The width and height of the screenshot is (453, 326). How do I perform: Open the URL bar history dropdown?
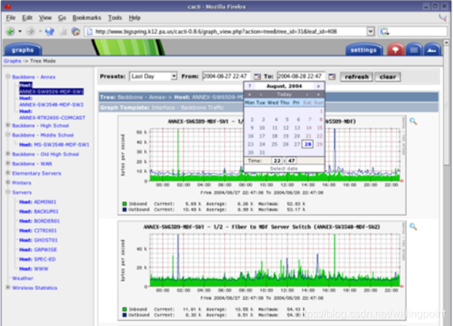tap(370, 31)
